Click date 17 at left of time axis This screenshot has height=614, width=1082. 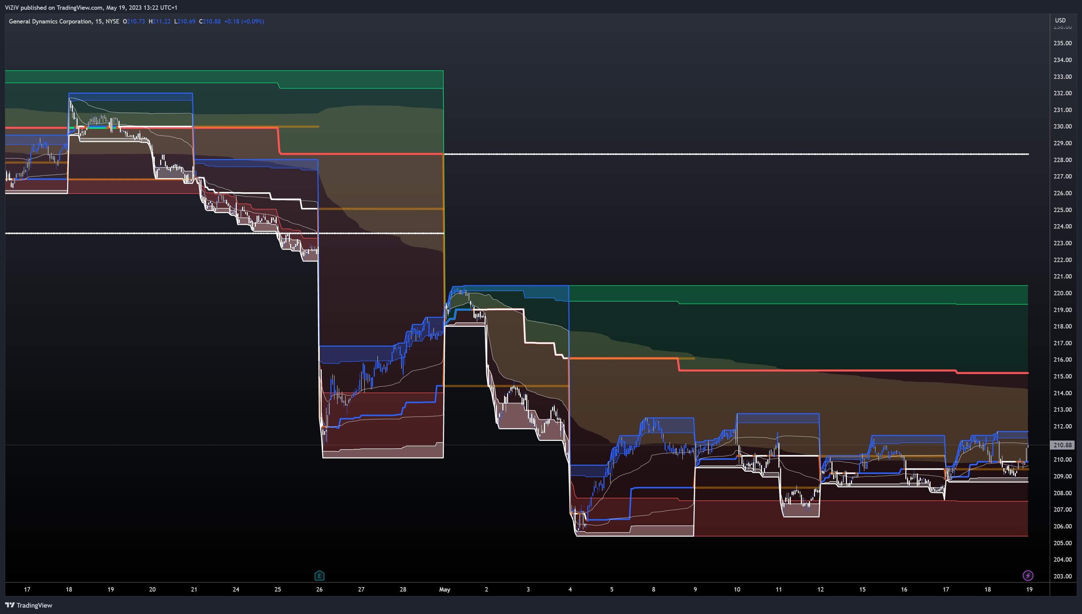point(27,589)
